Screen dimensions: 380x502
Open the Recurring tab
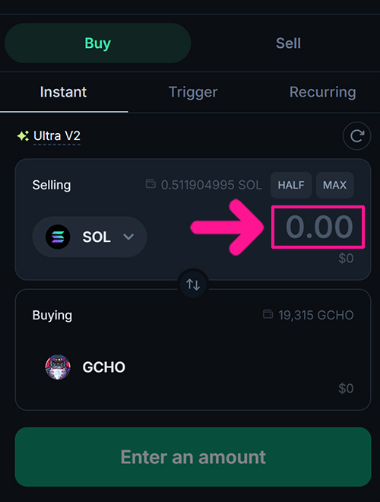322,92
